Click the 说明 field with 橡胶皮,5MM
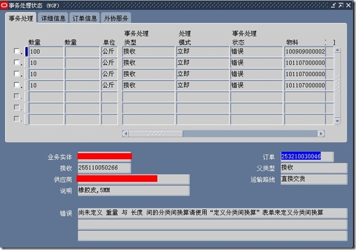Screen dimensions: 356x250 click(x=133, y=191)
